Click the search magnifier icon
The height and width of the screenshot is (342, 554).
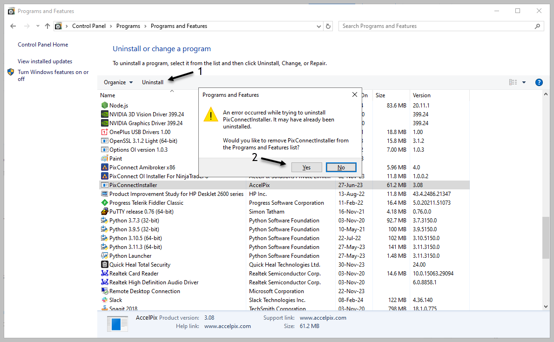point(537,26)
